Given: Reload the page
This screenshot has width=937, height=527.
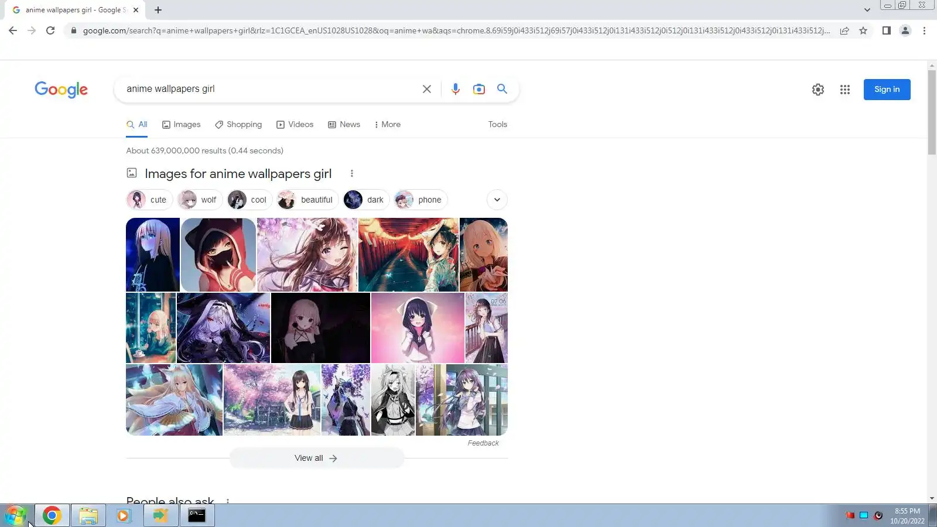Looking at the screenshot, I should click(50, 30).
